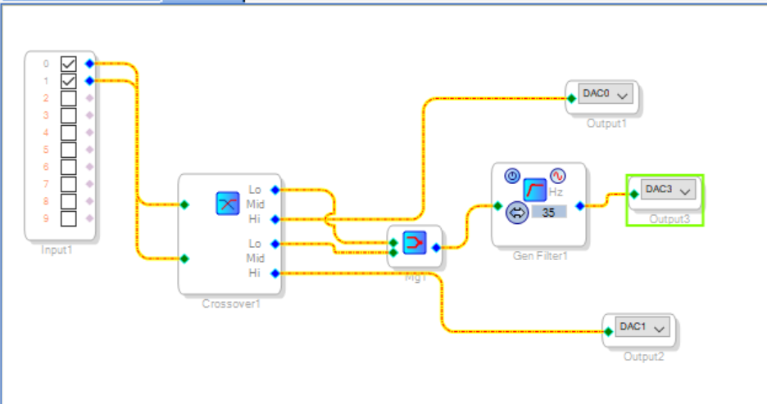Click Mg1 lower green input pin

394,252
